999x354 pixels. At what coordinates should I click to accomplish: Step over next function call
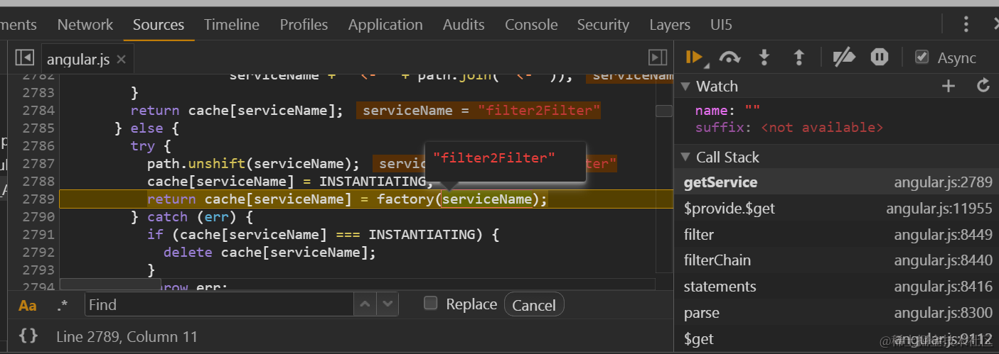tap(730, 57)
